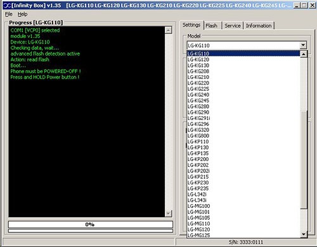
Task: Select LG-KP230 in the model list
Action: [x=243, y=183]
